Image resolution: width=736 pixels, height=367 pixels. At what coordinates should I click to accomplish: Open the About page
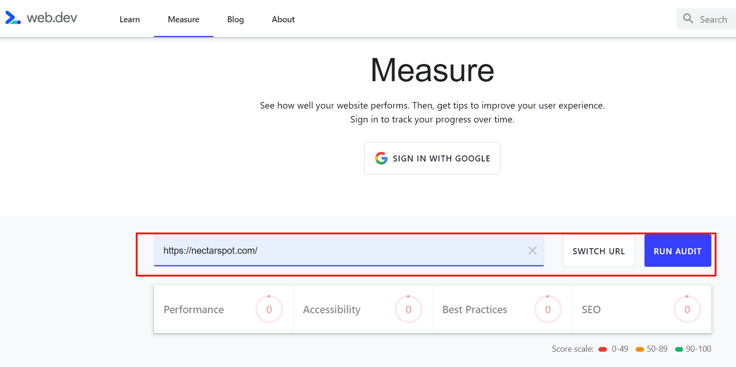pyautogui.click(x=283, y=19)
